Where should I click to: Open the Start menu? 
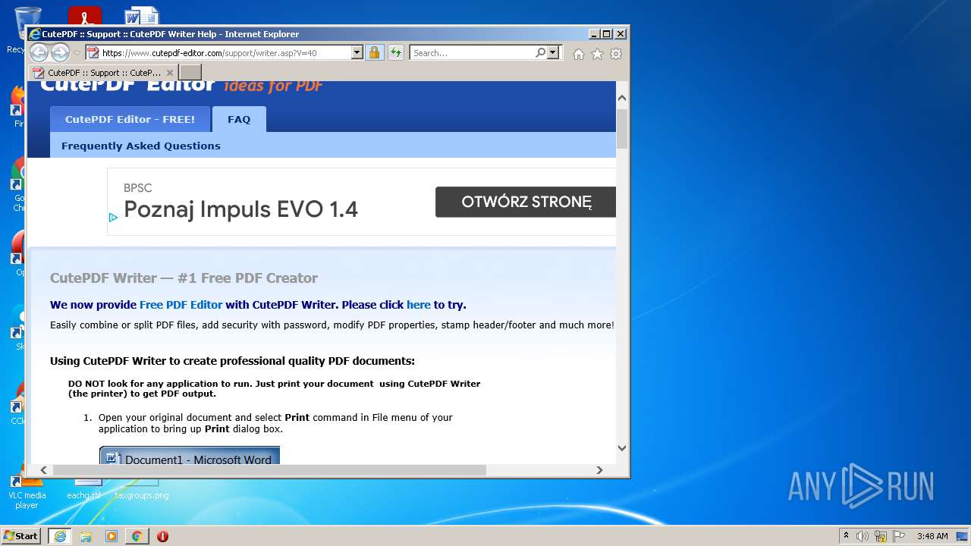coord(21,535)
